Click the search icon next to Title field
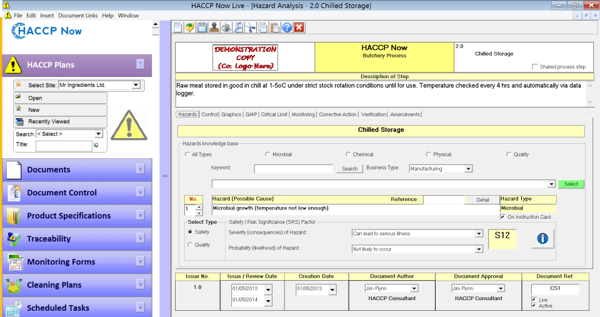 pyautogui.click(x=96, y=145)
